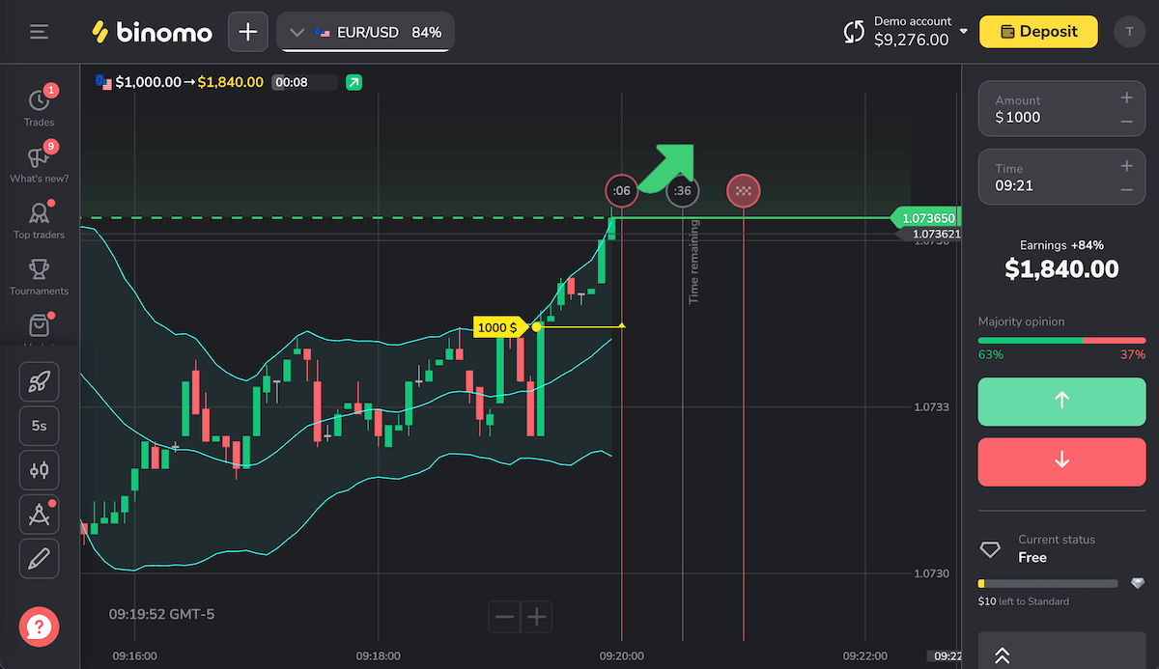The width and height of the screenshot is (1159, 669).
Task: Open the Tournaments section
Action: click(x=40, y=275)
